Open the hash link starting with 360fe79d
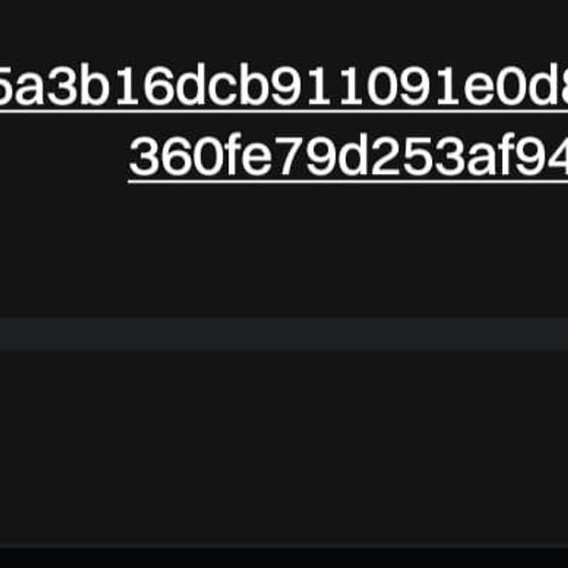This screenshot has width=568, height=568. (x=348, y=158)
